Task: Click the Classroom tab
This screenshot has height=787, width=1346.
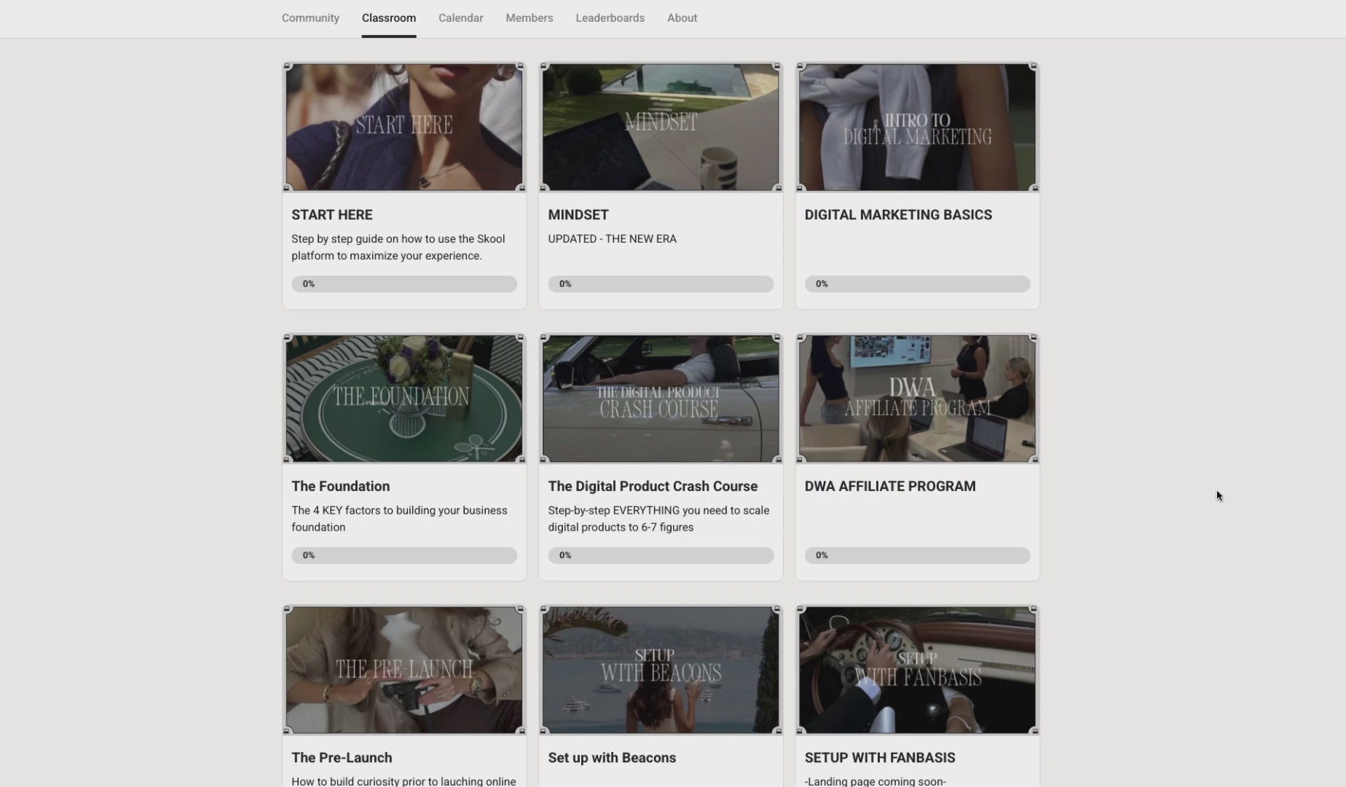Action: click(x=388, y=18)
